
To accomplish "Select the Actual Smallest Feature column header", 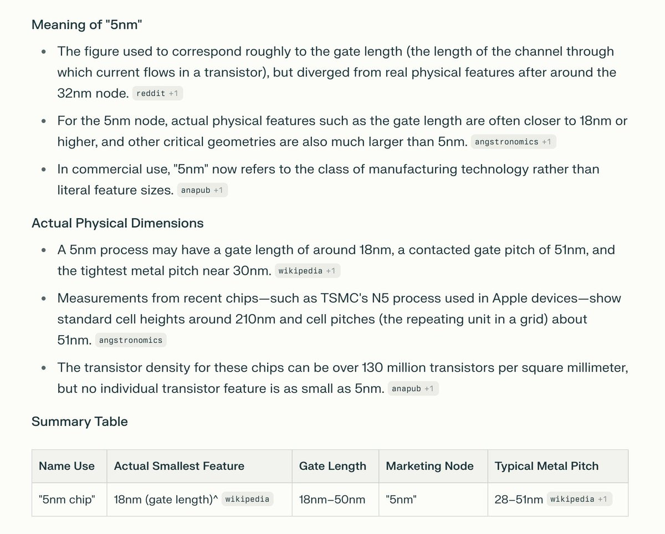I will (x=179, y=466).
